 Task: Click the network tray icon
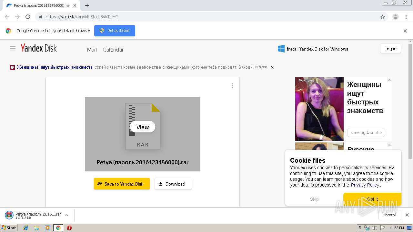coord(367,228)
